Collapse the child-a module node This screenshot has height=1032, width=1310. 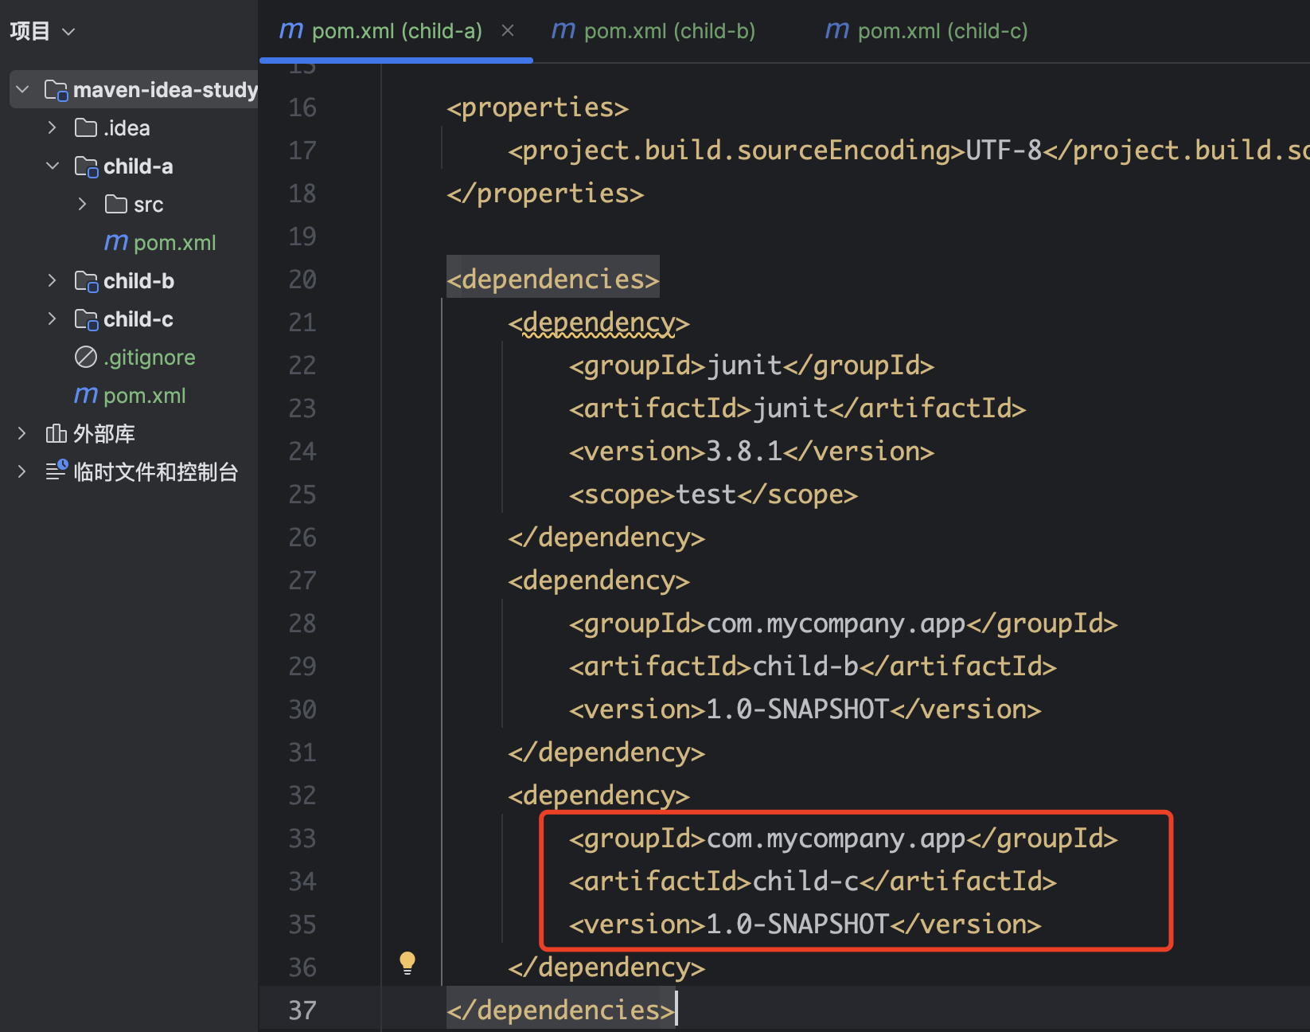pos(53,166)
